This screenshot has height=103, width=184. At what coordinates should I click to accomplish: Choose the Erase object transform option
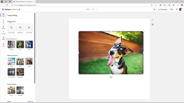point(11,61)
